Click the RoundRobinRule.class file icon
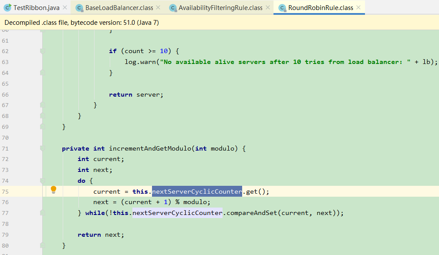Viewport: 439px width, 255px height. (x=283, y=8)
